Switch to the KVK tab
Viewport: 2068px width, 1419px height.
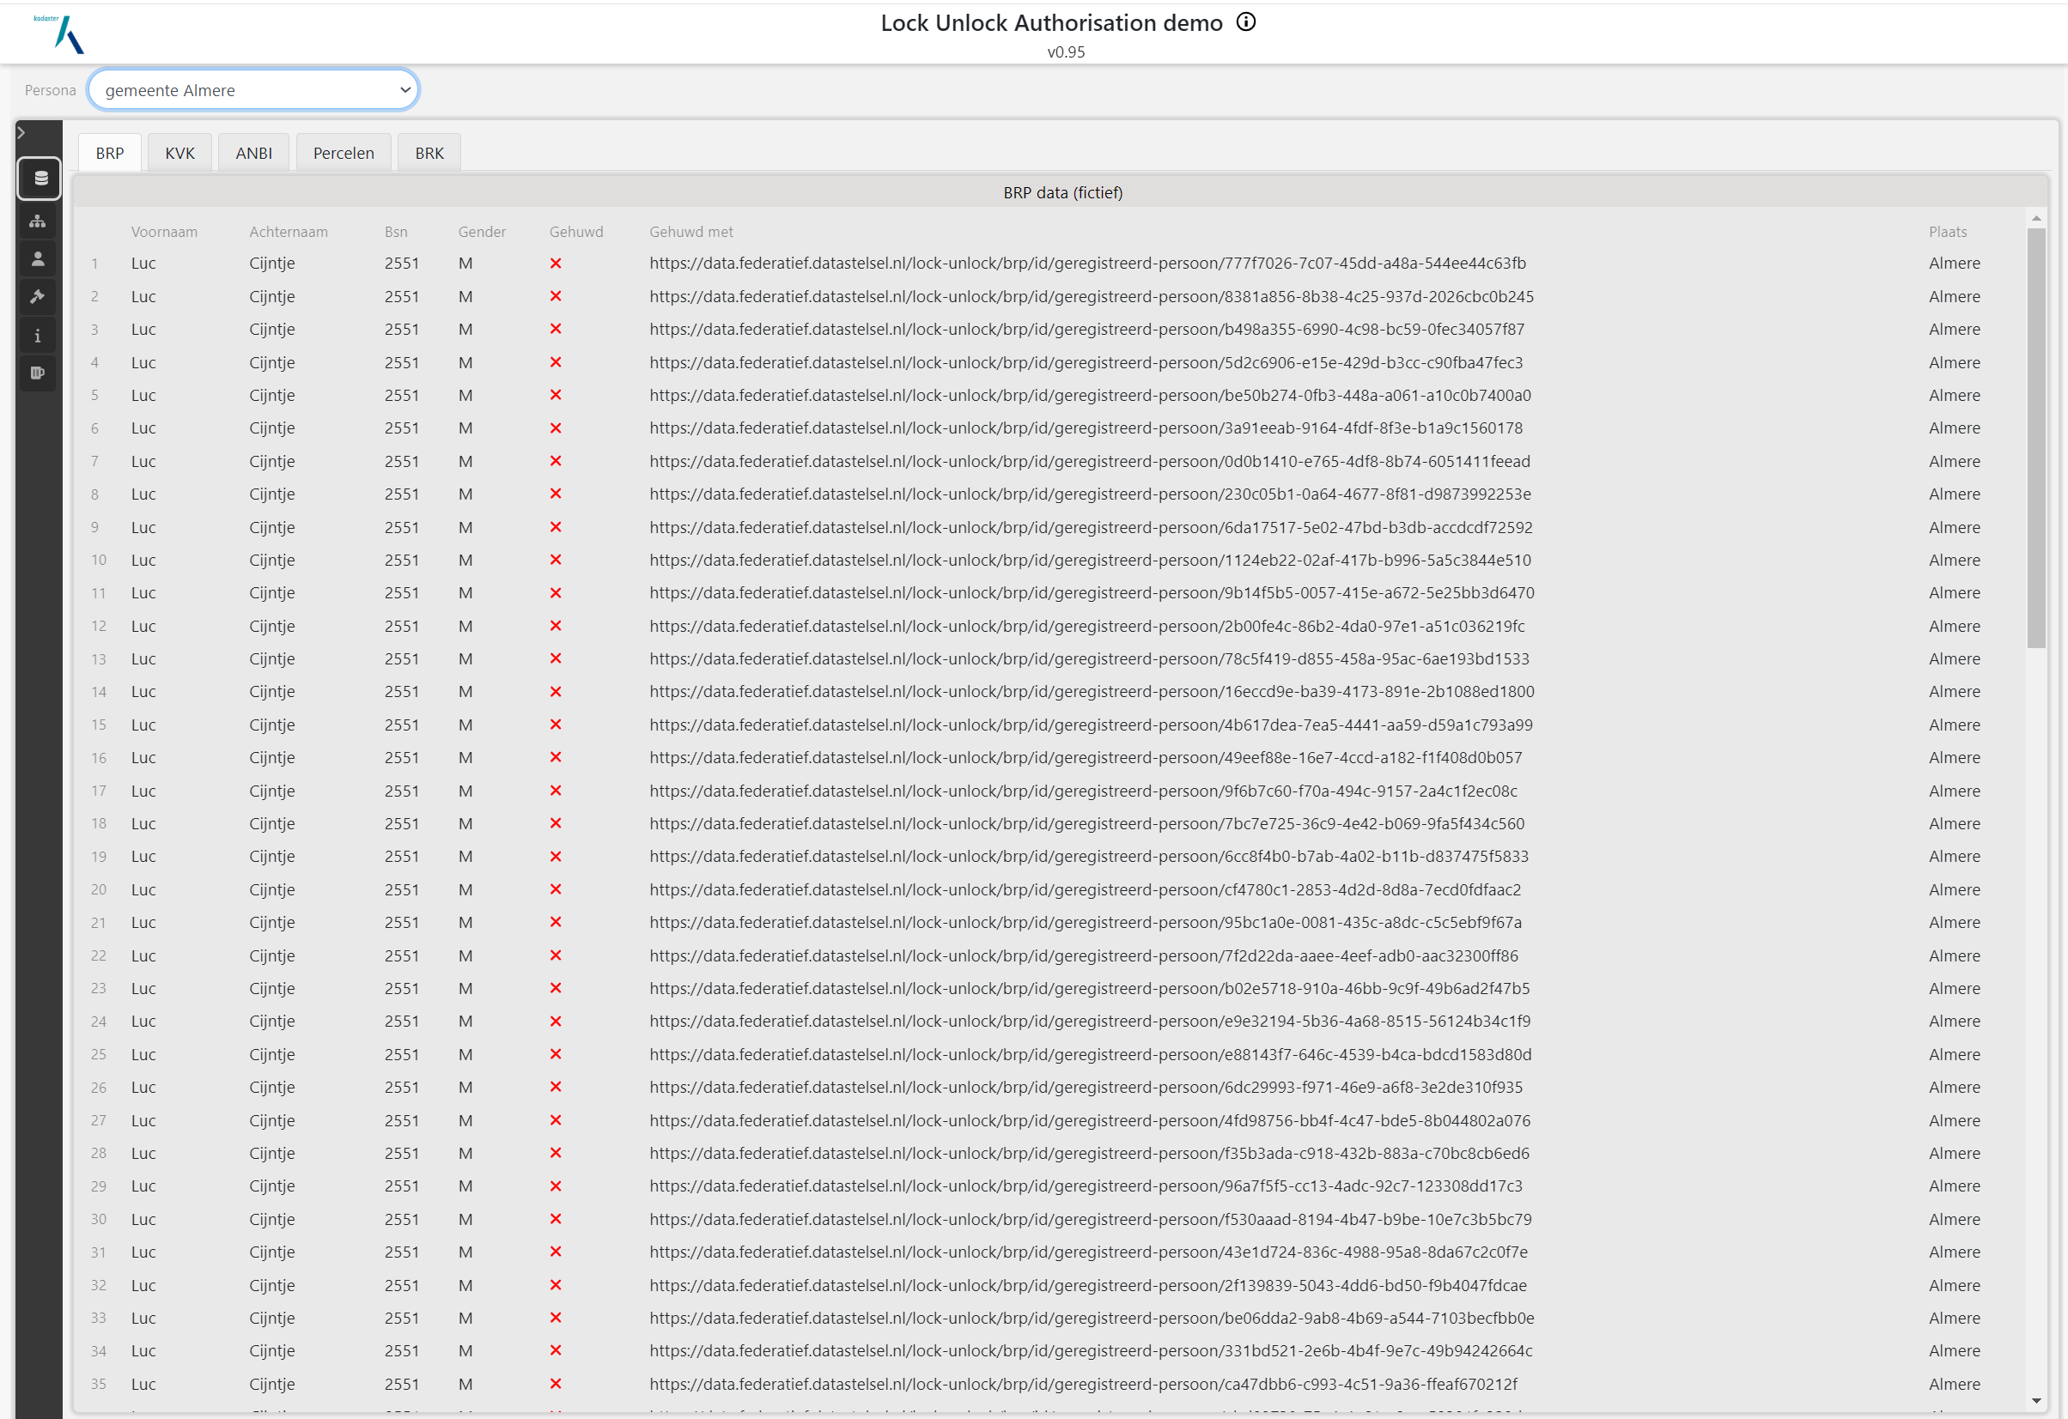(x=179, y=153)
